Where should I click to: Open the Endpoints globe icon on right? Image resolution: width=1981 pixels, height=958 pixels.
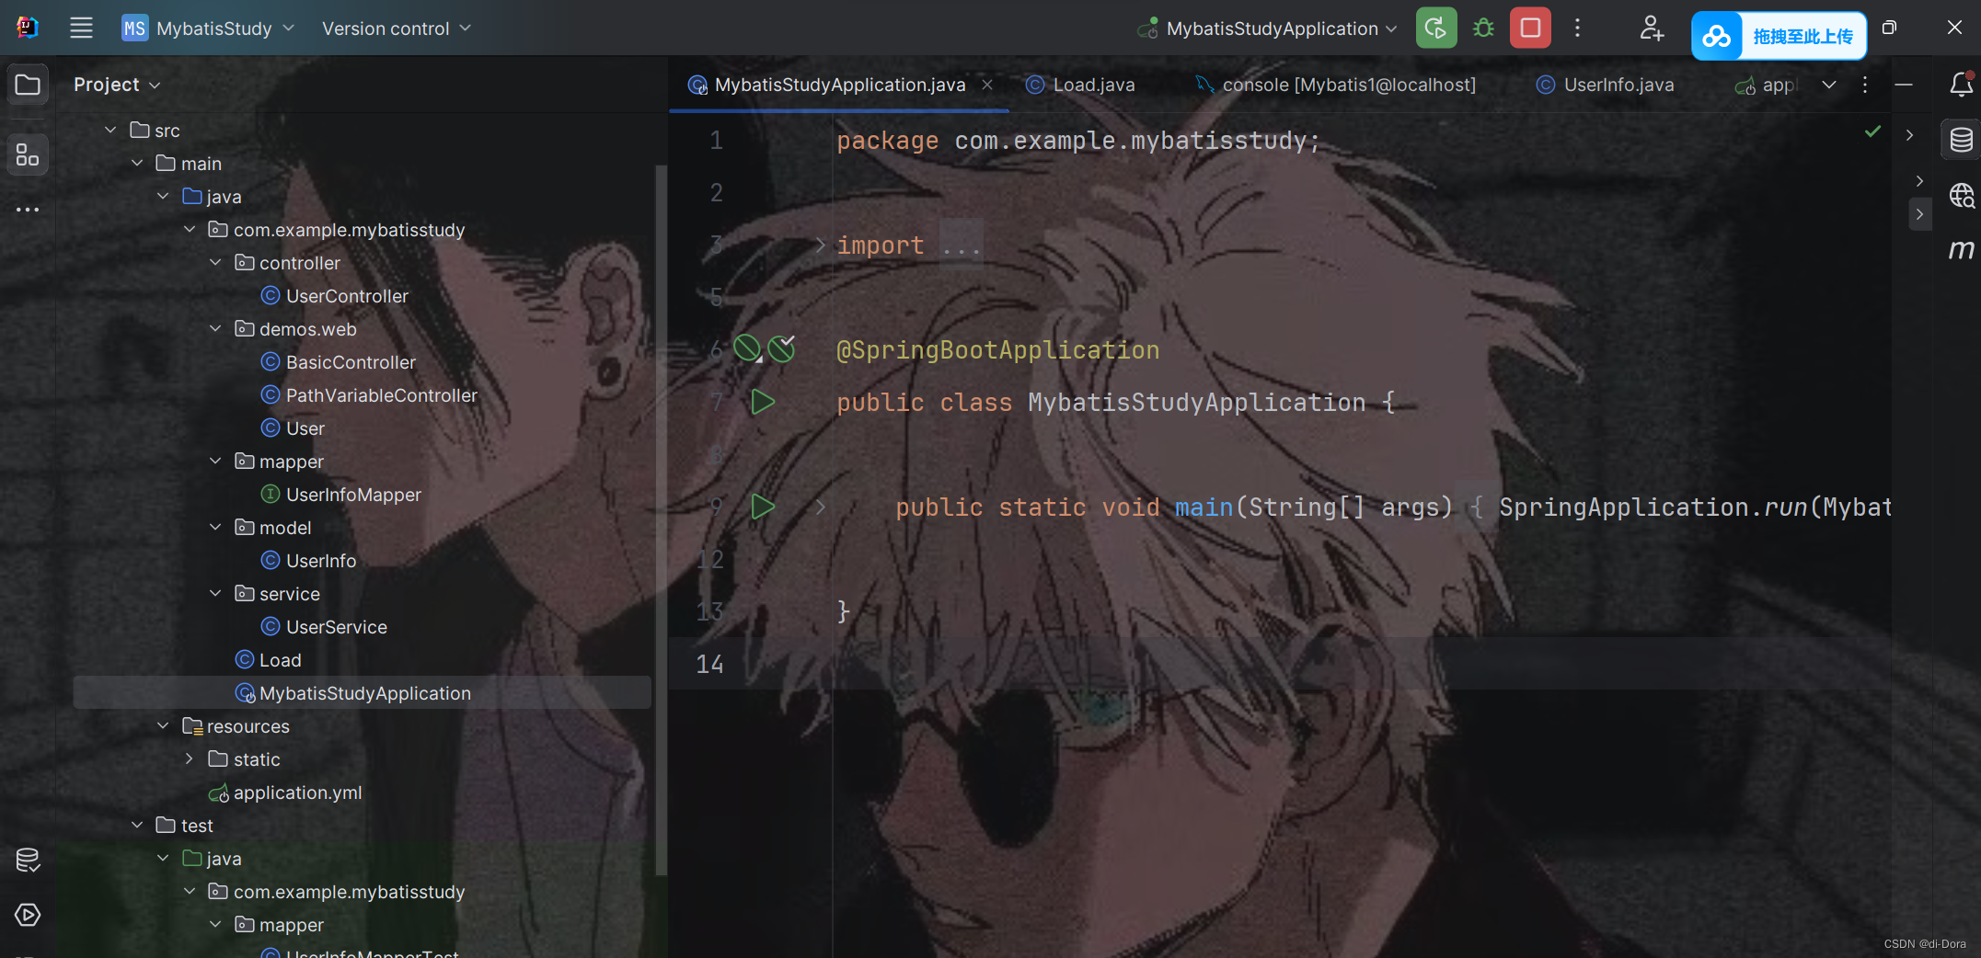pos(1961,195)
